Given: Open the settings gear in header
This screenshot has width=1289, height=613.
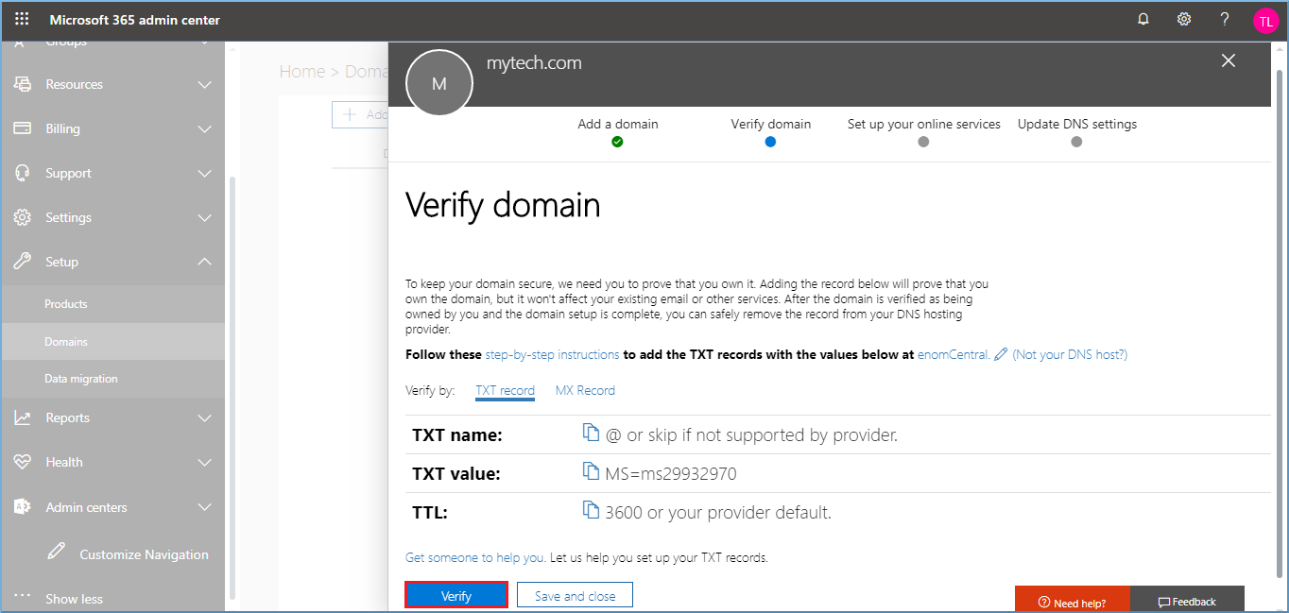Looking at the screenshot, I should click(x=1184, y=19).
